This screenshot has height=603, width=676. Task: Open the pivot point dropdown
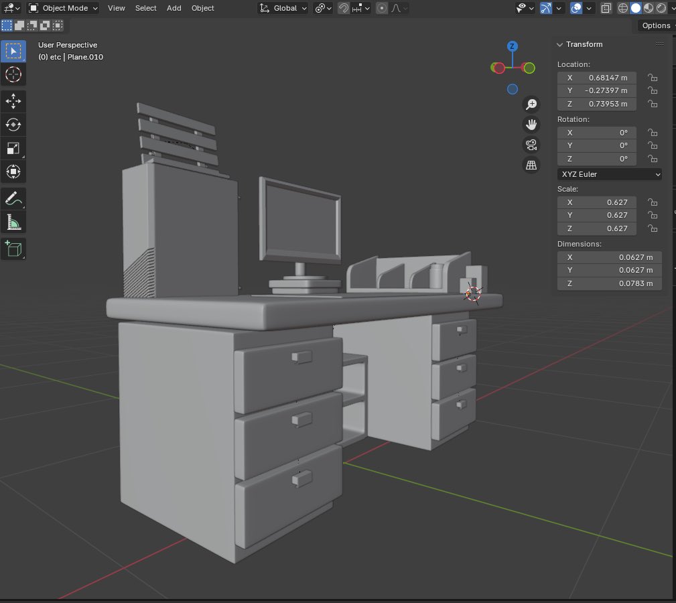[x=323, y=8]
